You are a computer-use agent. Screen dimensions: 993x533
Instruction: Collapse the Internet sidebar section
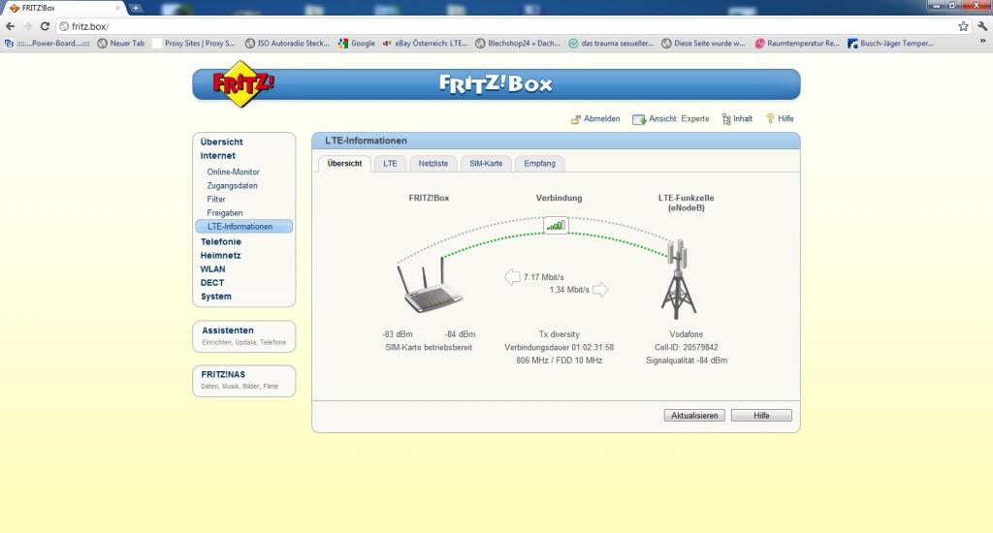[218, 156]
